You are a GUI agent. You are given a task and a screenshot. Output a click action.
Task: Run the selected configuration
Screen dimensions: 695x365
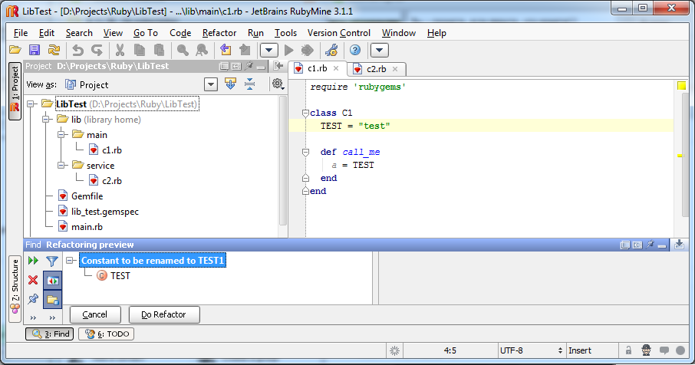(289, 50)
